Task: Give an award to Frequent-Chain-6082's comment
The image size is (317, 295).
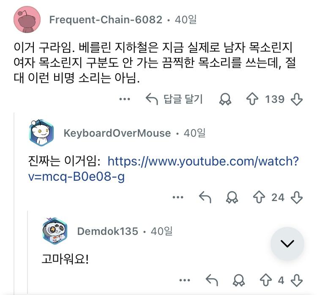Action: pyautogui.click(x=225, y=99)
